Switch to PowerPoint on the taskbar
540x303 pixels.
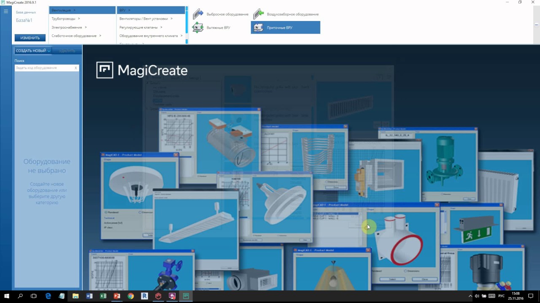click(117, 296)
